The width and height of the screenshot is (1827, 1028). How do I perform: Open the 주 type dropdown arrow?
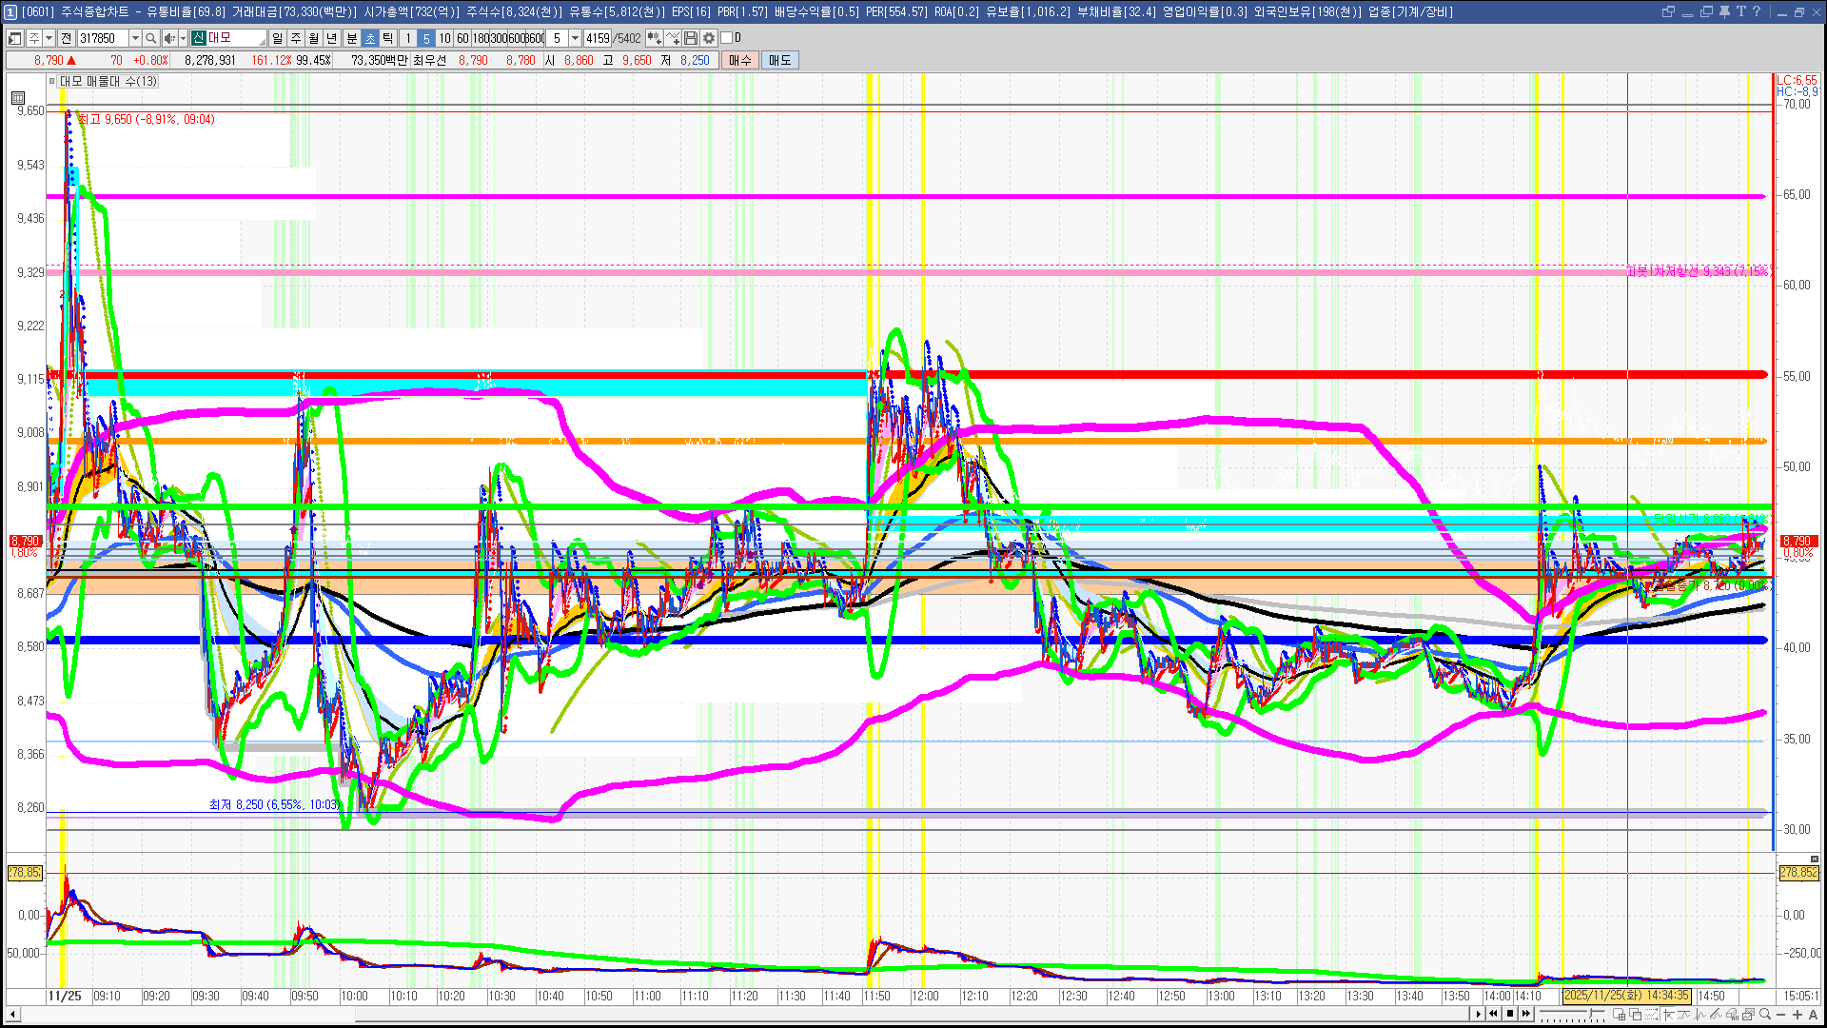click(49, 38)
